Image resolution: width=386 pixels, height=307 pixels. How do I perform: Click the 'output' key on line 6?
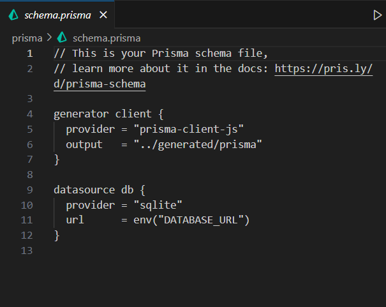pyautogui.click(x=84, y=144)
